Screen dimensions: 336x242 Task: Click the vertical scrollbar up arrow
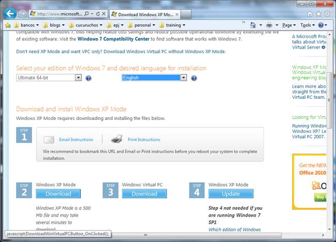(x=330, y=35)
